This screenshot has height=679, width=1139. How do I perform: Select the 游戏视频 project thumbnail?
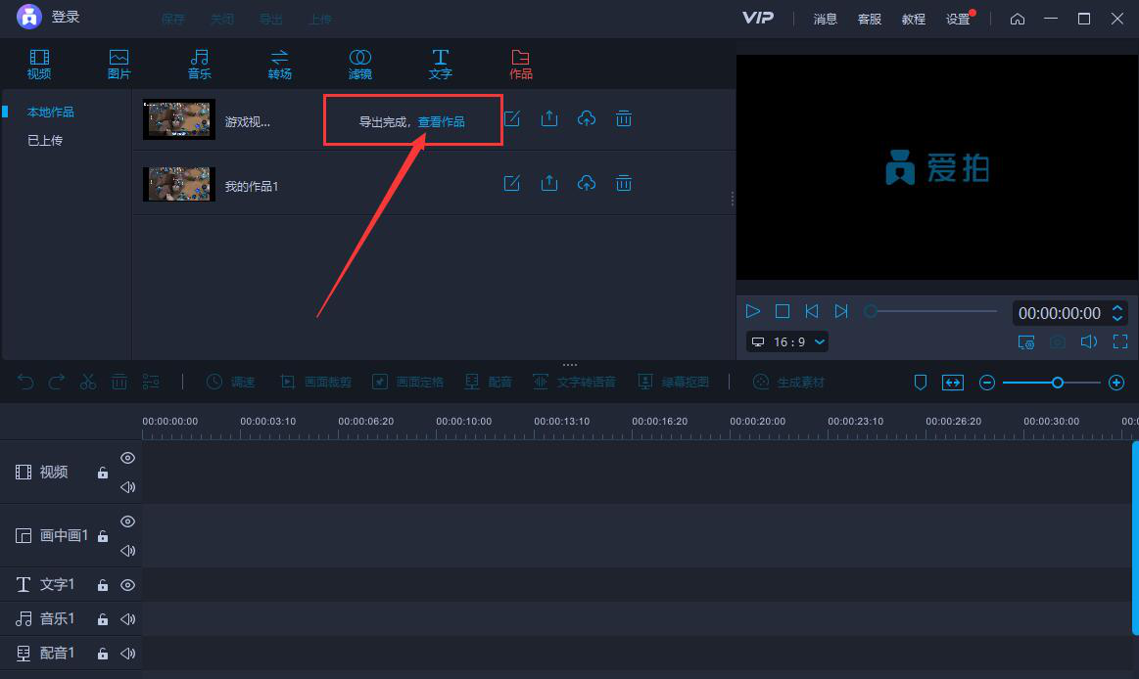click(x=179, y=119)
